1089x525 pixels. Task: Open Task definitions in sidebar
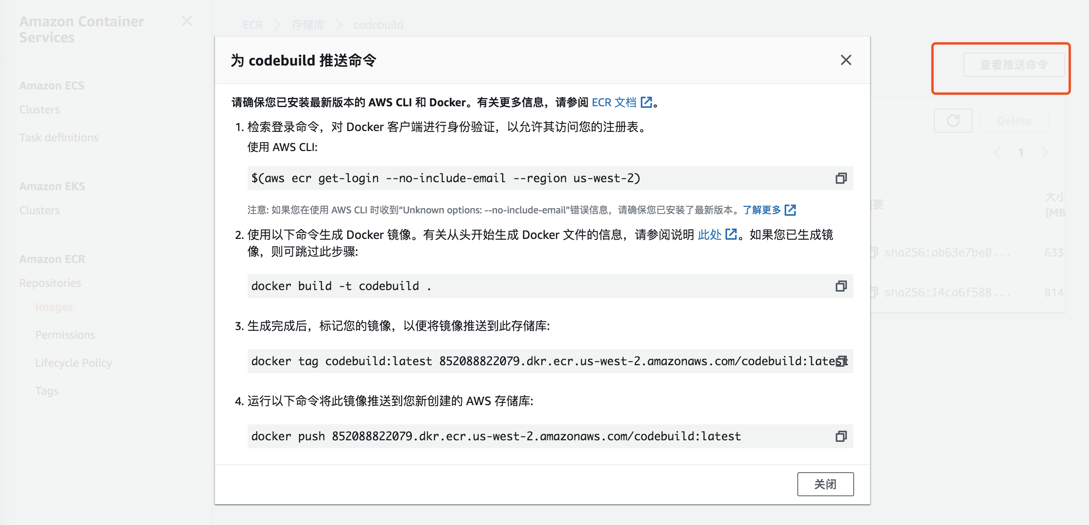(x=59, y=137)
